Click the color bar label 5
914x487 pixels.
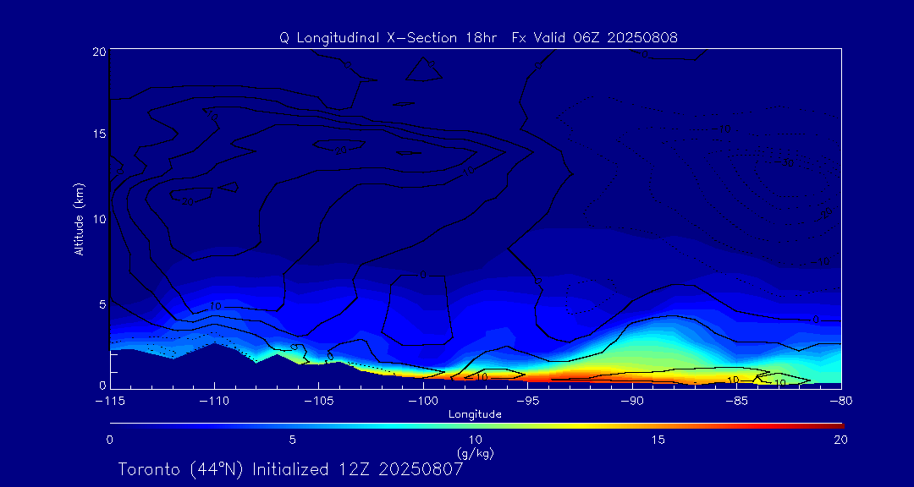point(293,440)
